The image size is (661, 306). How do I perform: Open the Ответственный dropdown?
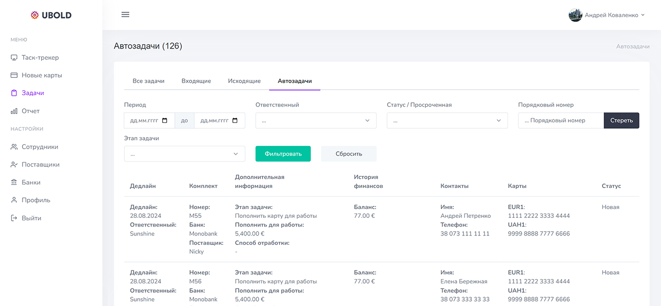(316, 120)
